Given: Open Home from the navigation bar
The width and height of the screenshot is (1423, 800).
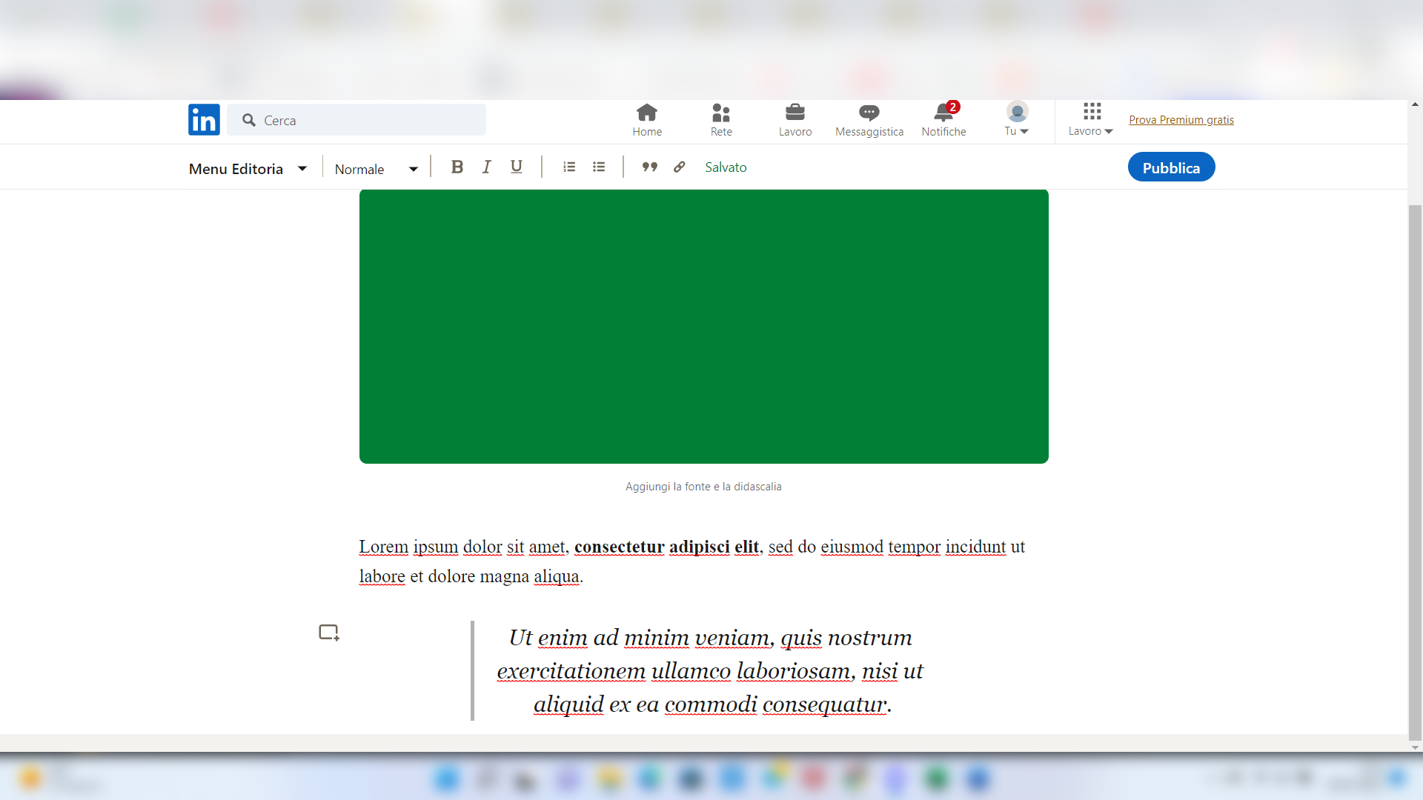Looking at the screenshot, I should click(647, 119).
